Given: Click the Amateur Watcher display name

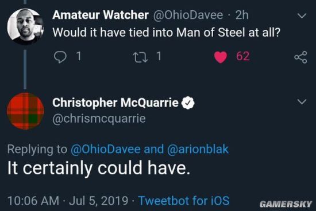Looking at the screenshot, I should tap(101, 15).
